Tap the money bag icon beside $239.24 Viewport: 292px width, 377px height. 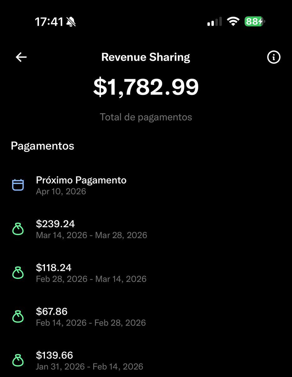[18, 229]
